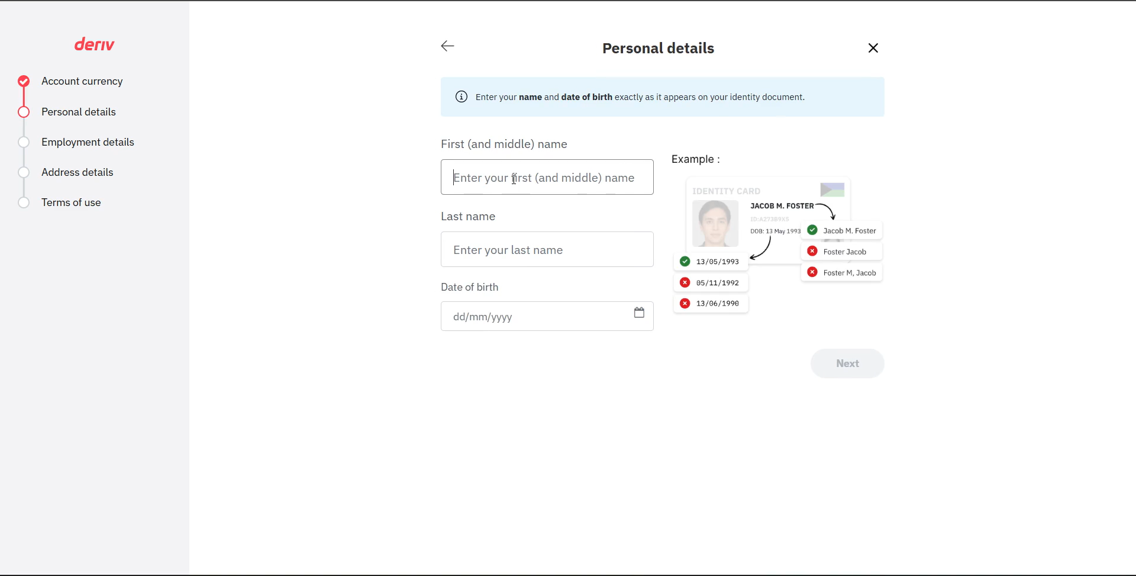Screen dimensions: 1136x576
Task: Click the 'Example :' label
Action: [696, 159]
